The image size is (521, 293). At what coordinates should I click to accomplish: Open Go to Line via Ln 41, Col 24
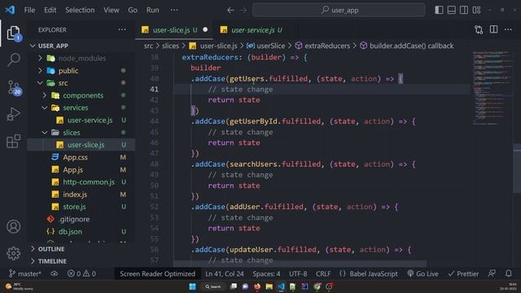pyautogui.click(x=225, y=273)
